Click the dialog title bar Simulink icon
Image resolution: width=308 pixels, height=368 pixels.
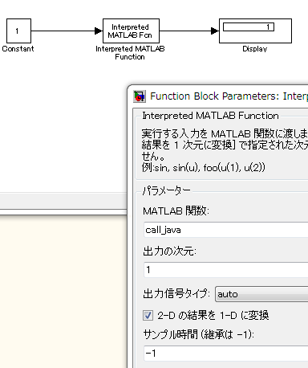tap(140, 96)
